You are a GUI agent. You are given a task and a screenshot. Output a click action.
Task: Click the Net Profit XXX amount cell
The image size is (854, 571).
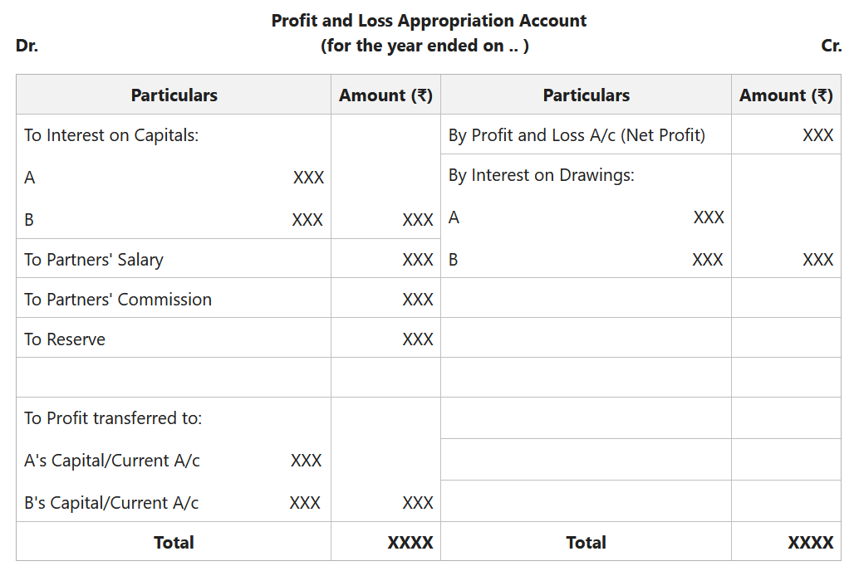point(817,135)
